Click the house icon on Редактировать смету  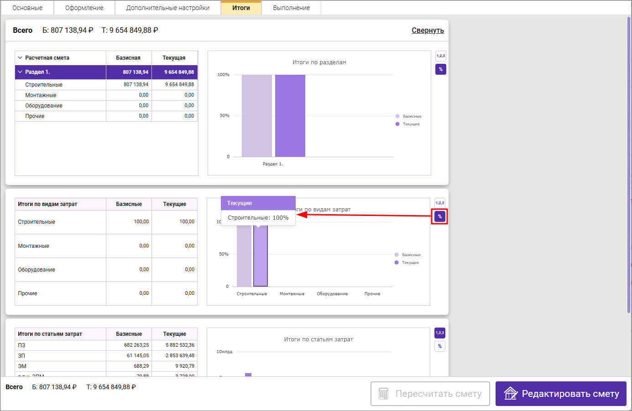(x=510, y=393)
